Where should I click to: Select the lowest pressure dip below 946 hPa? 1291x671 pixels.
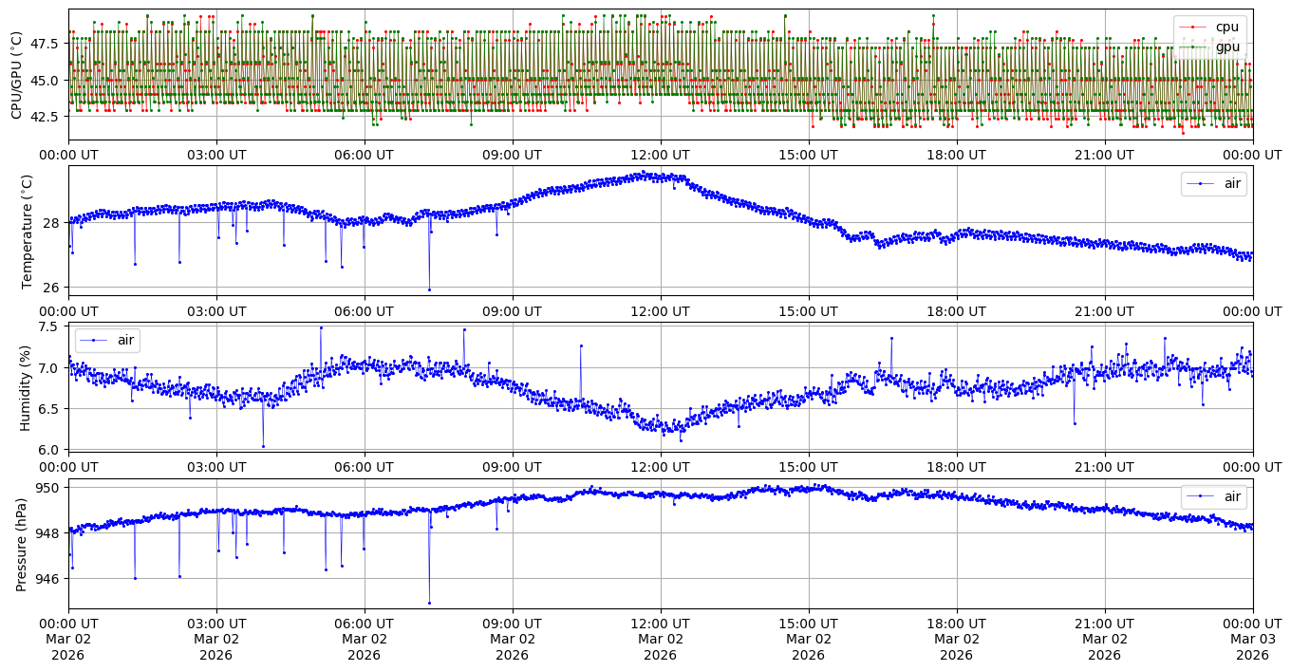click(429, 603)
